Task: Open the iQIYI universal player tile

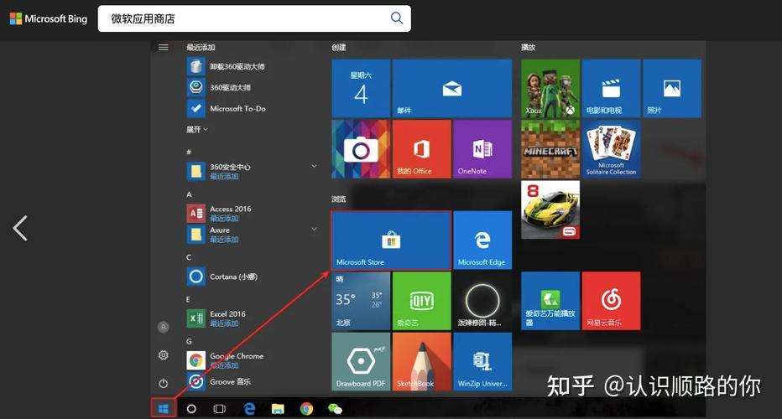Action: click(550, 301)
